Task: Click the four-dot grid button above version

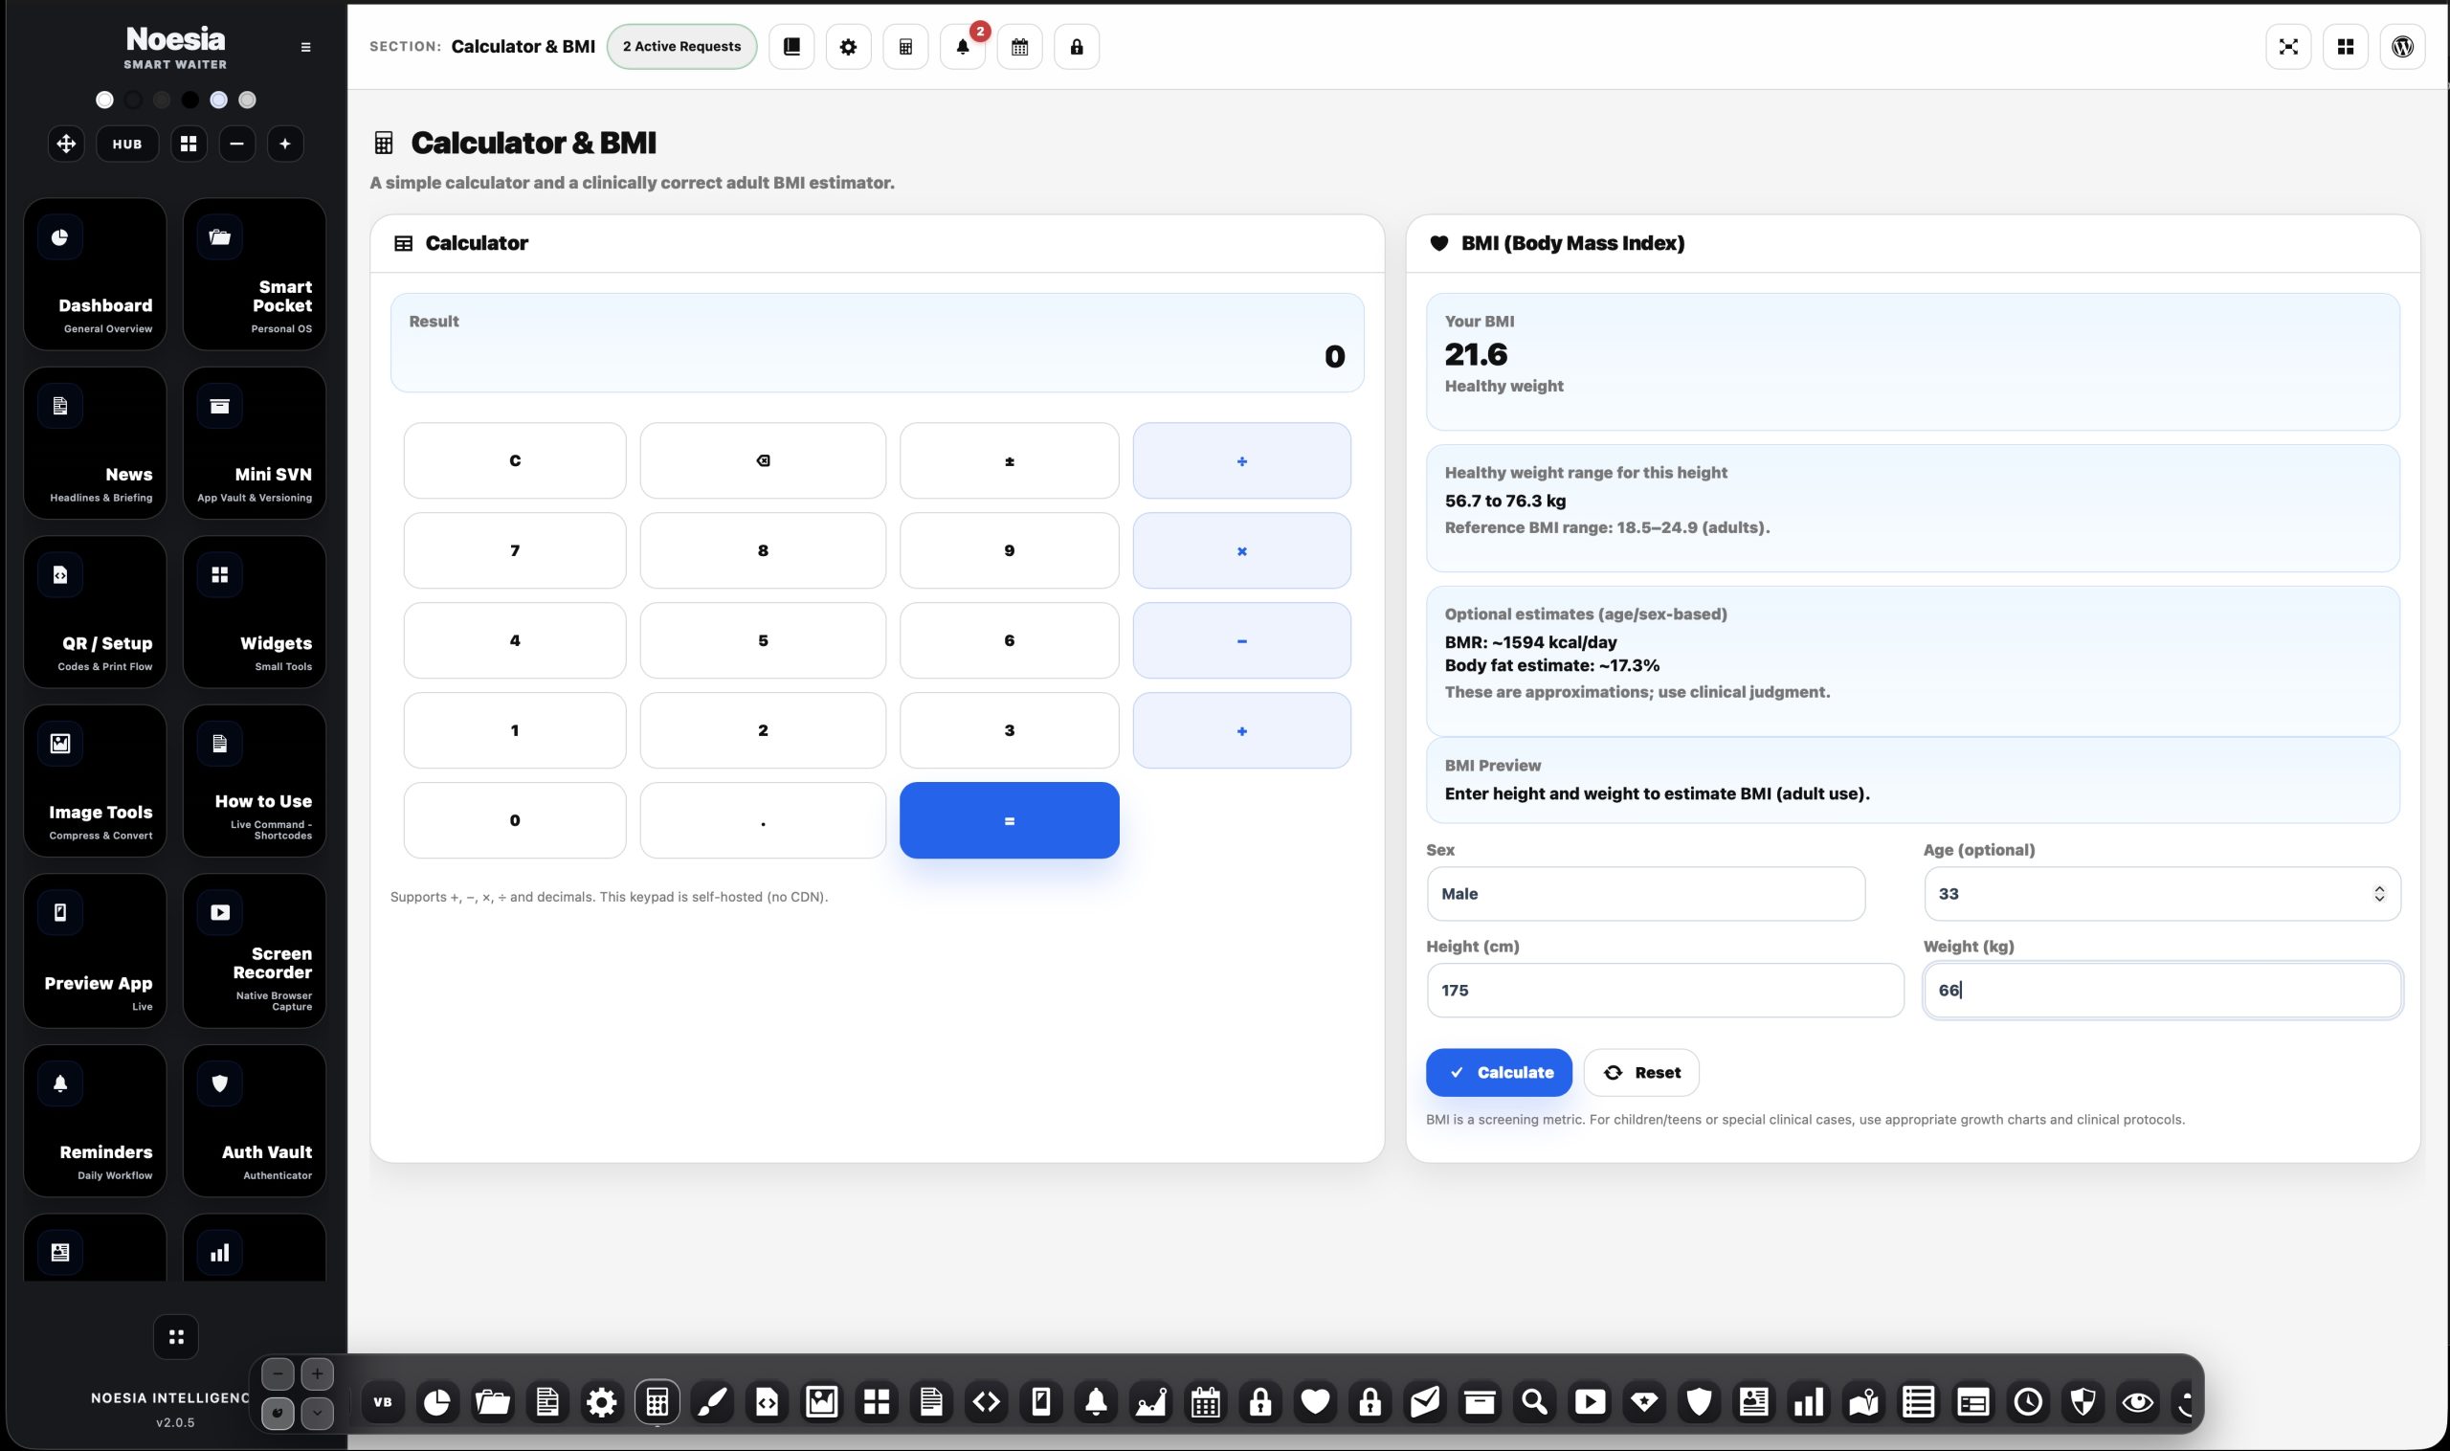Action: click(176, 1336)
